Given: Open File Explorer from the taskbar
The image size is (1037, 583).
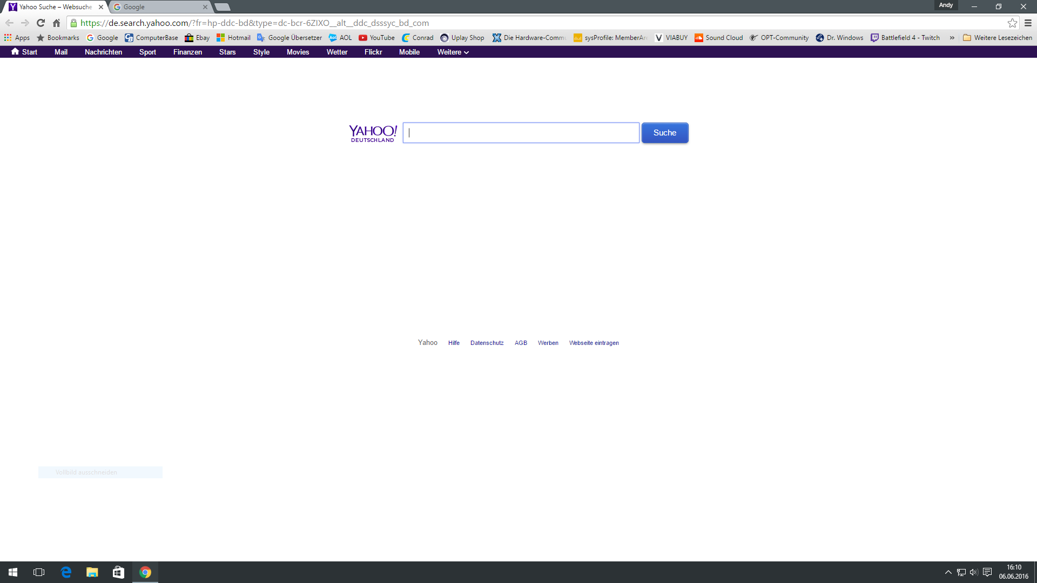Looking at the screenshot, I should point(92,572).
